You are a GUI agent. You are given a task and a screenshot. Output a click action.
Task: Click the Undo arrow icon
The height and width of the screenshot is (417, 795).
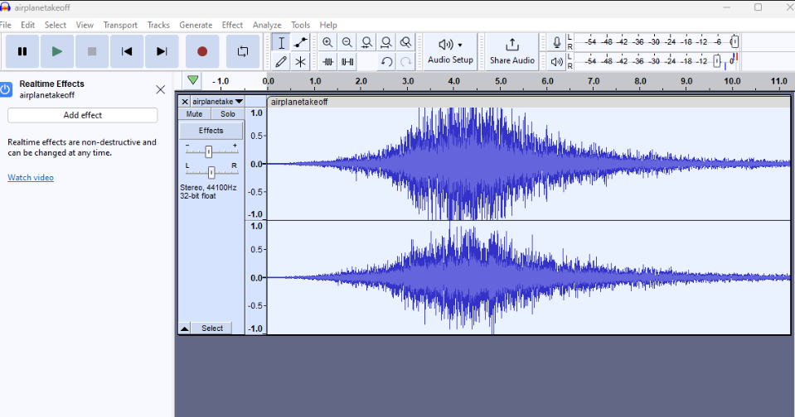[386, 61]
